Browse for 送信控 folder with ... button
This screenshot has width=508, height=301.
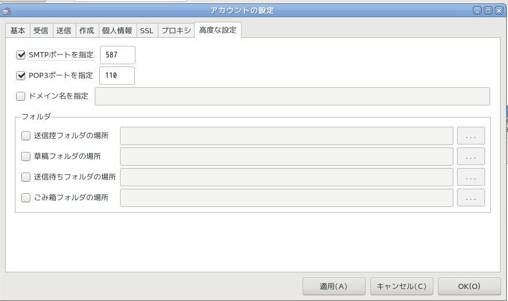[471, 136]
